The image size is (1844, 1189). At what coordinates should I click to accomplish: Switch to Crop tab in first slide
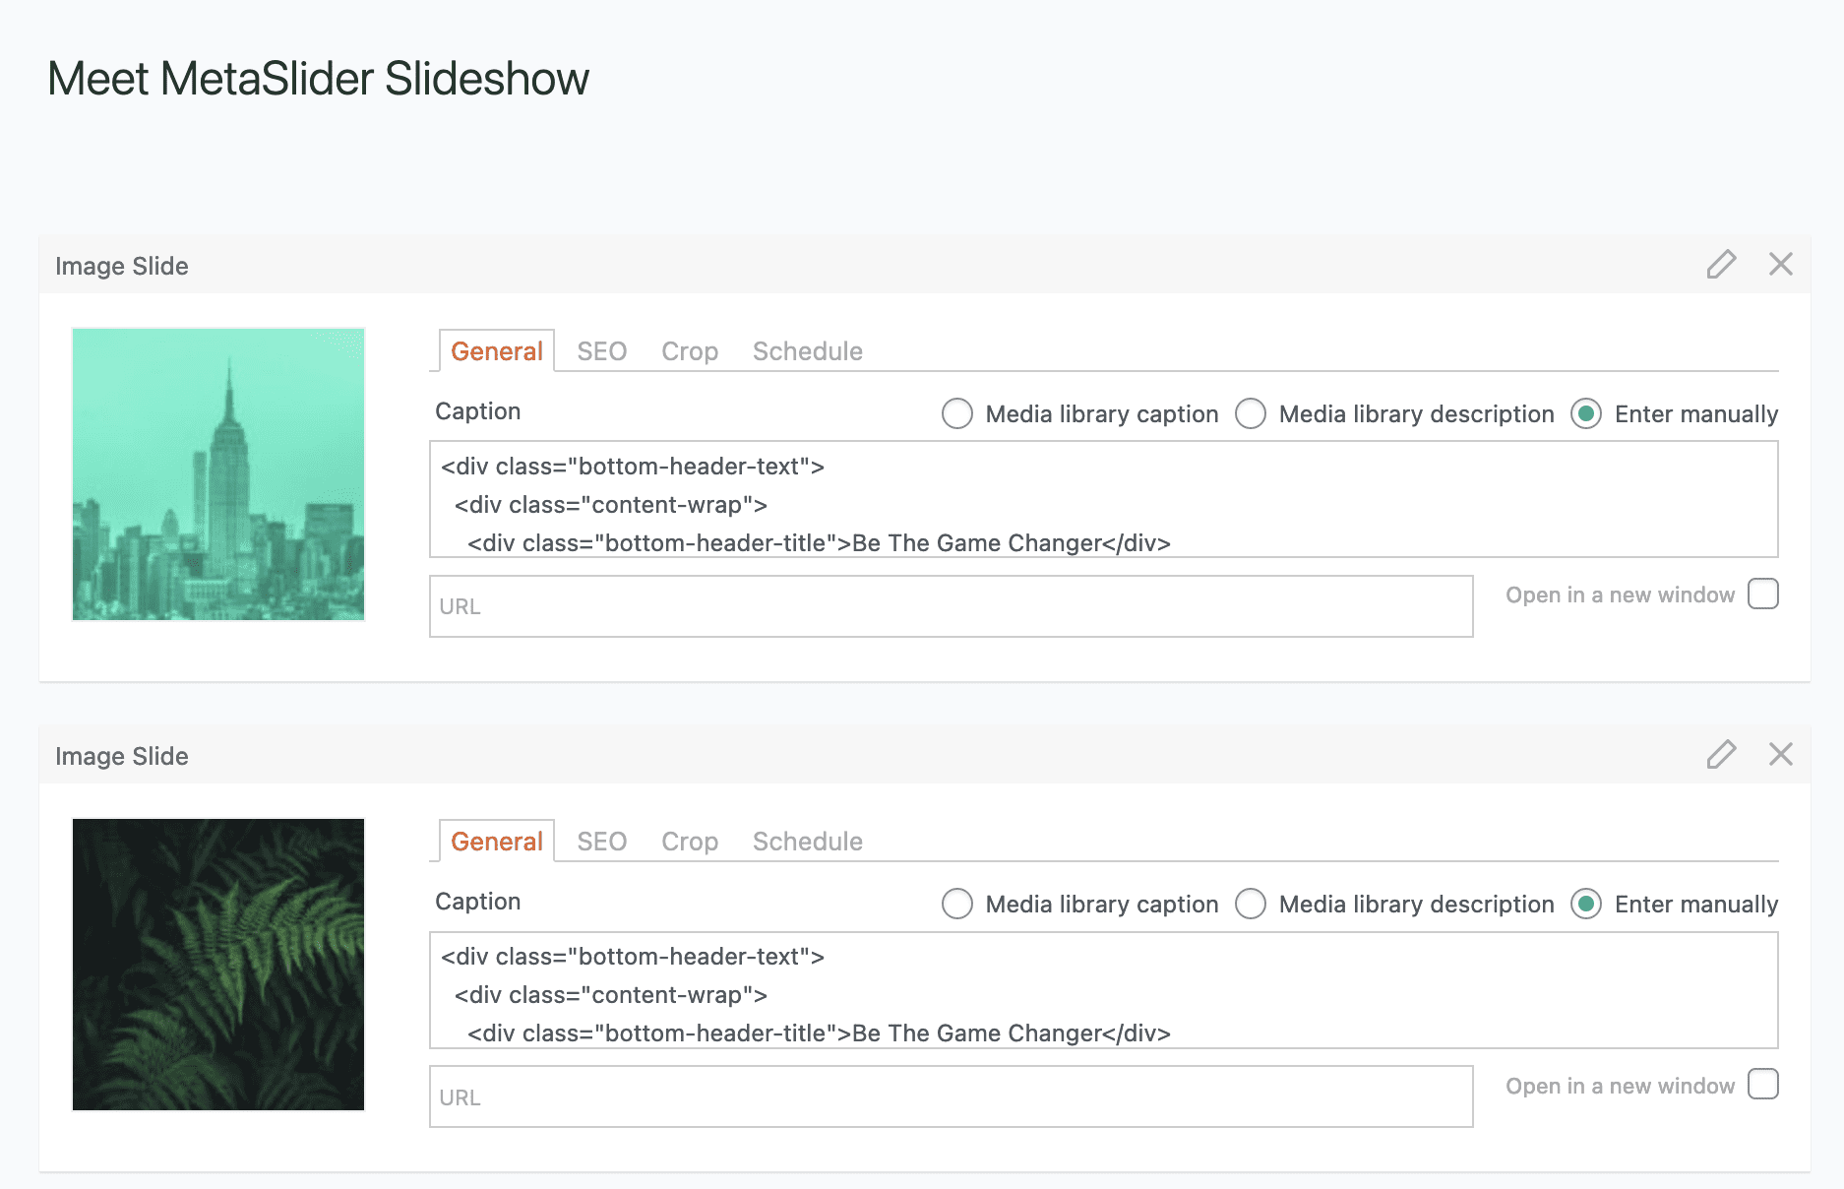click(689, 351)
